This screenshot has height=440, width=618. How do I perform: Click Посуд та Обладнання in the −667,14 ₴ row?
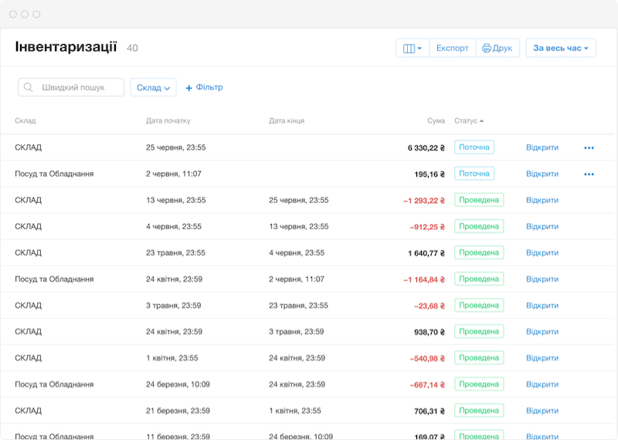54,384
